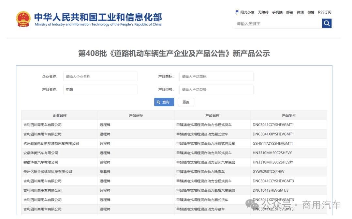The image size is (352, 219).
Task: Click product name 甲醇插电式增程混合动力载货汽车底盘
Action: click(x=206, y=191)
